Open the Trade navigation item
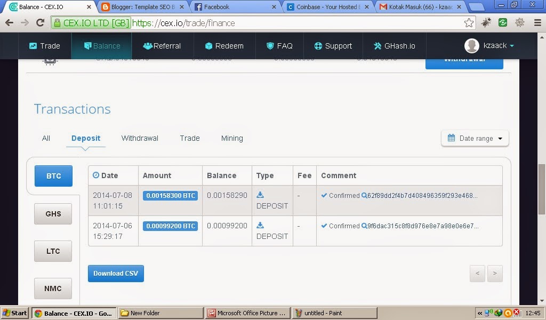The height and width of the screenshot is (320, 546). (45, 46)
